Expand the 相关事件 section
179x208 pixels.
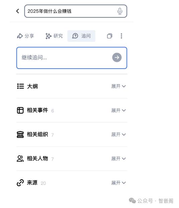click(x=118, y=110)
